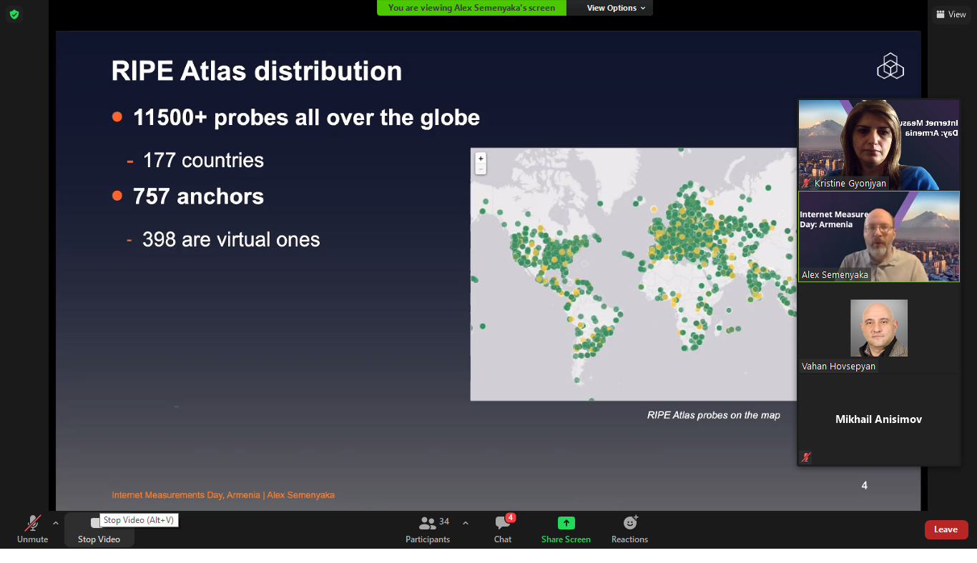Select Kristine Gyonjyan's video thumbnail

point(879,144)
